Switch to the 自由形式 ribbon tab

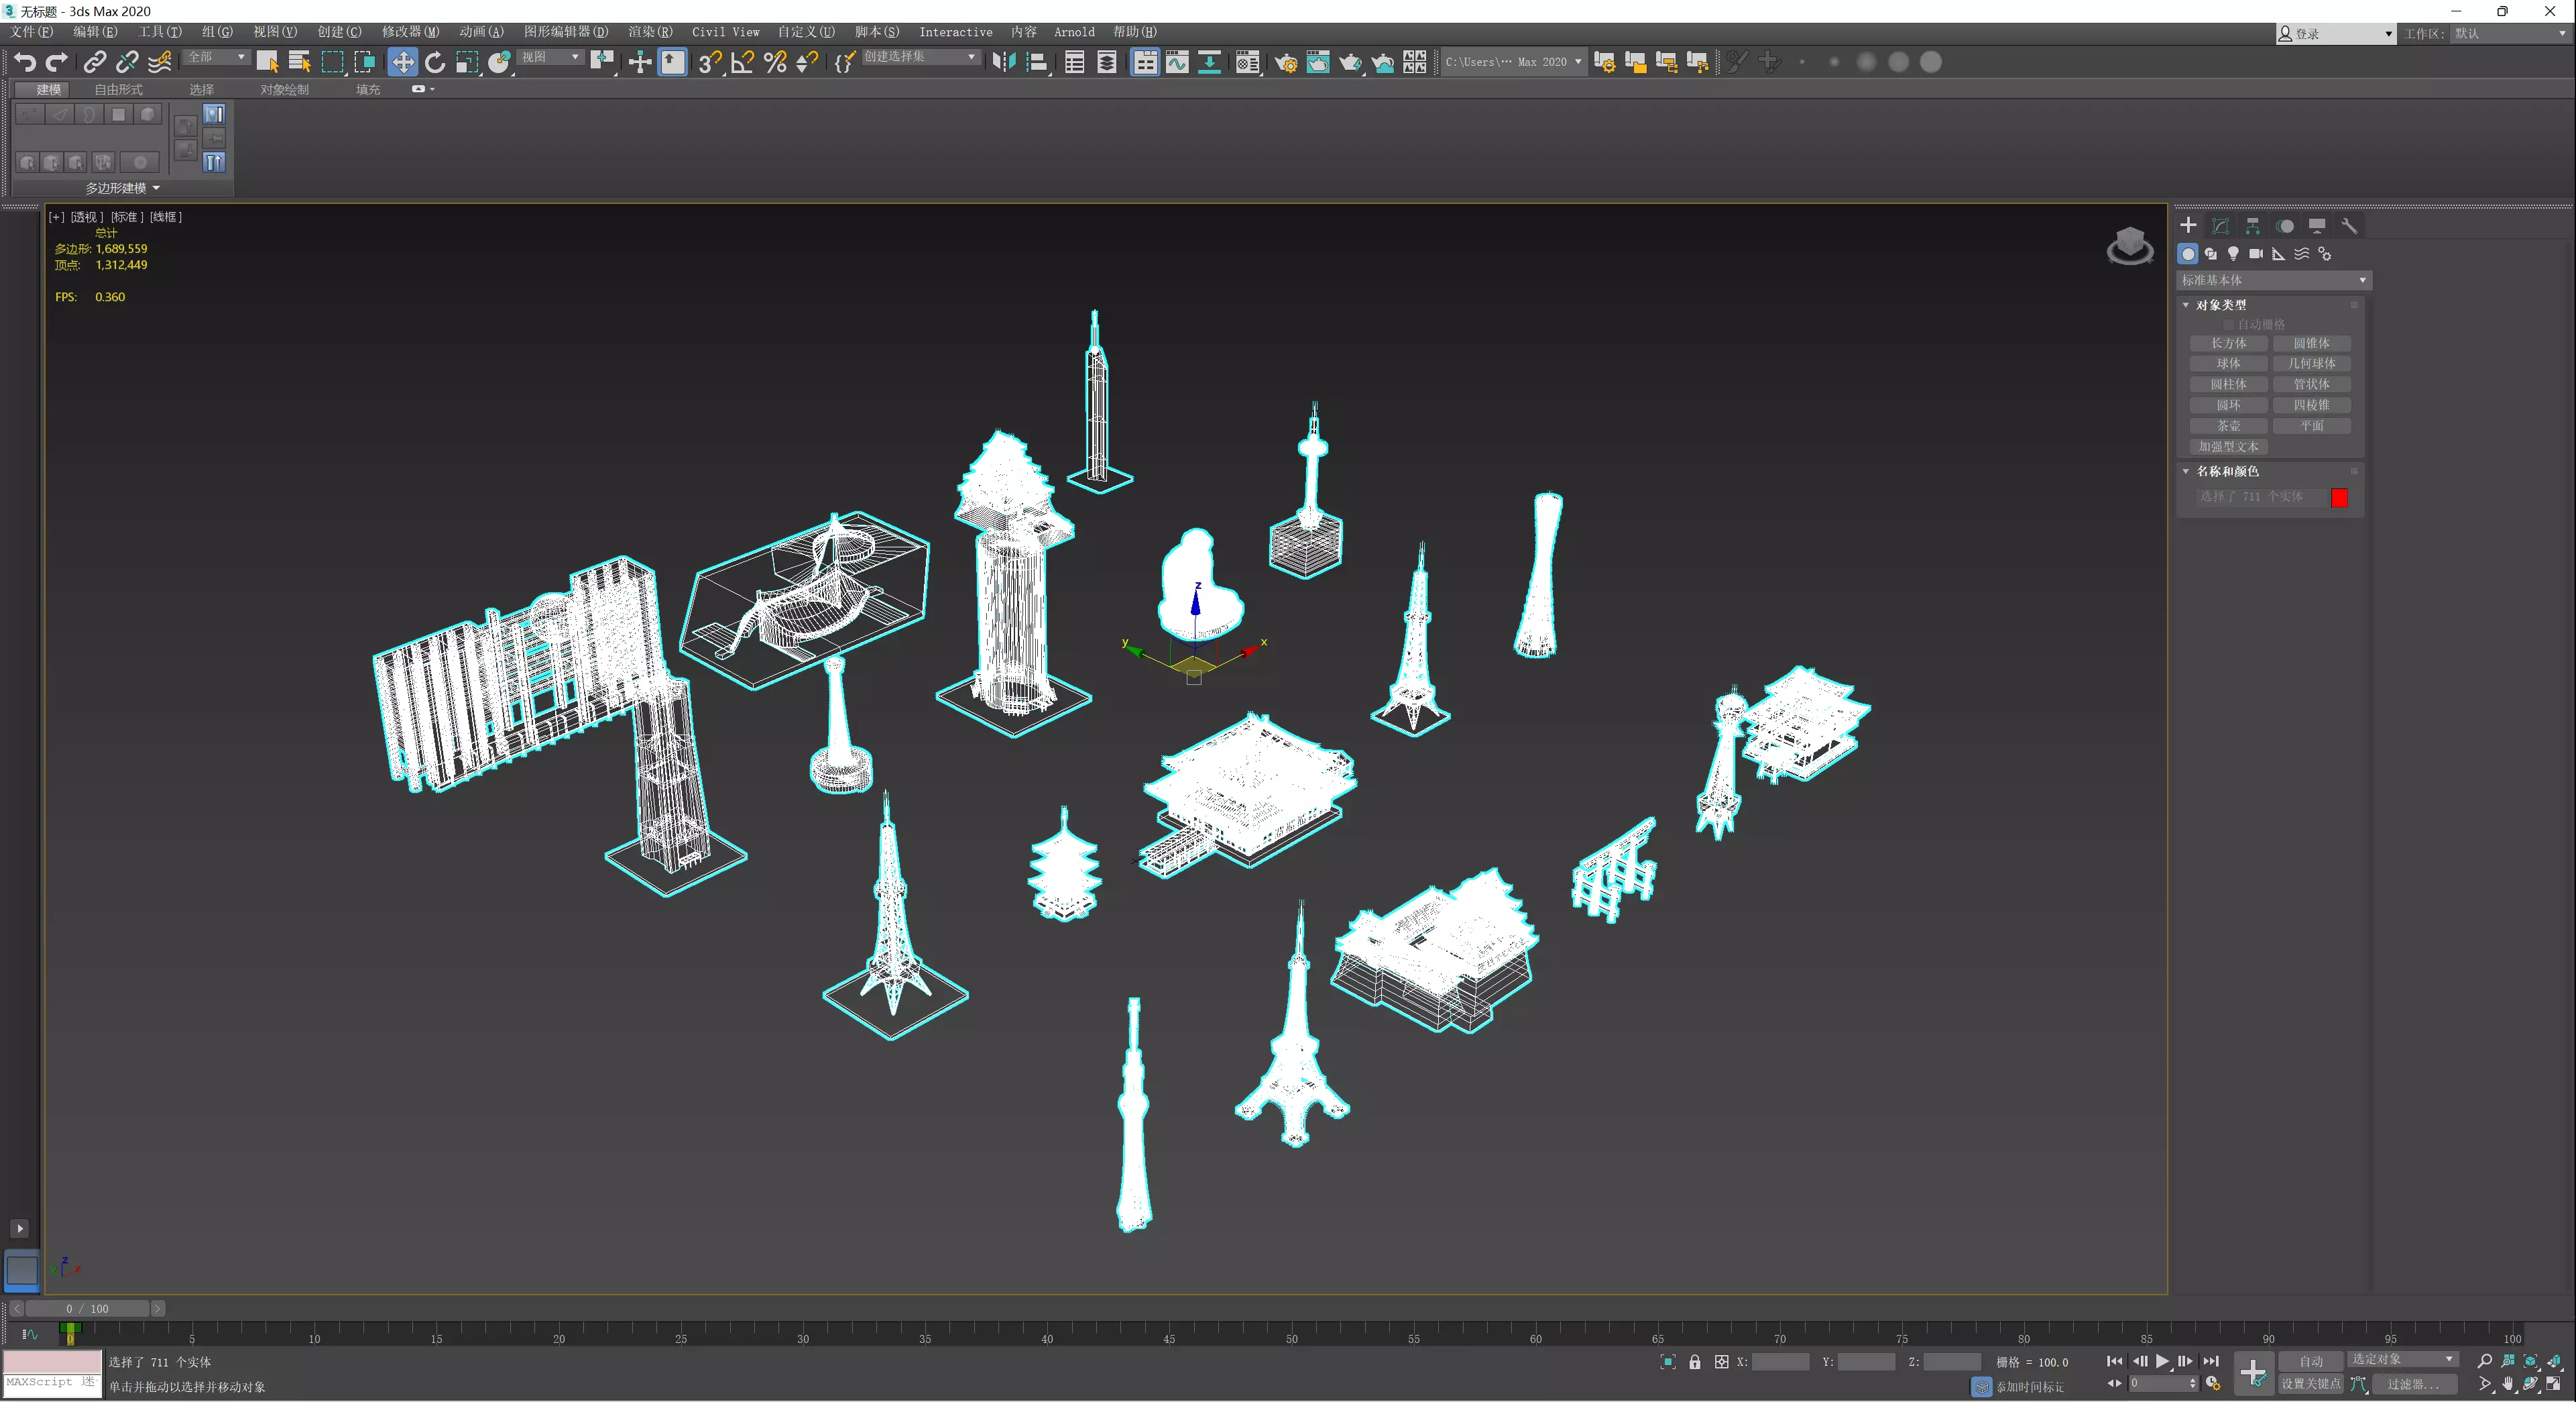118,90
